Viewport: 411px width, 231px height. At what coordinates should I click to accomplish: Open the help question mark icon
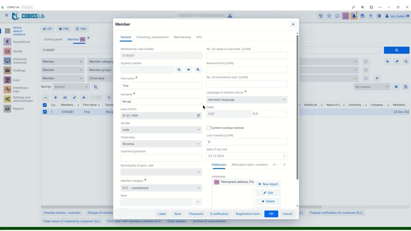371,16
